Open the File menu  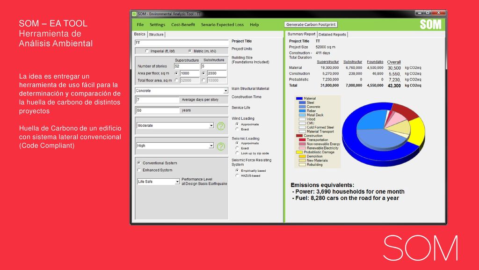point(140,25)
